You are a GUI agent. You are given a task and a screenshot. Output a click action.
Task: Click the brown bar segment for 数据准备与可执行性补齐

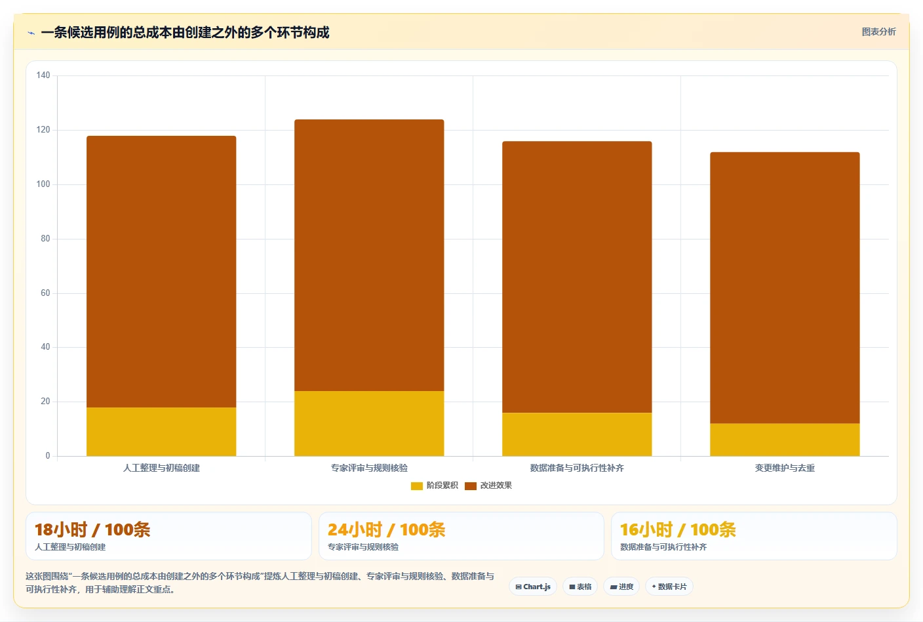point(577,277)
